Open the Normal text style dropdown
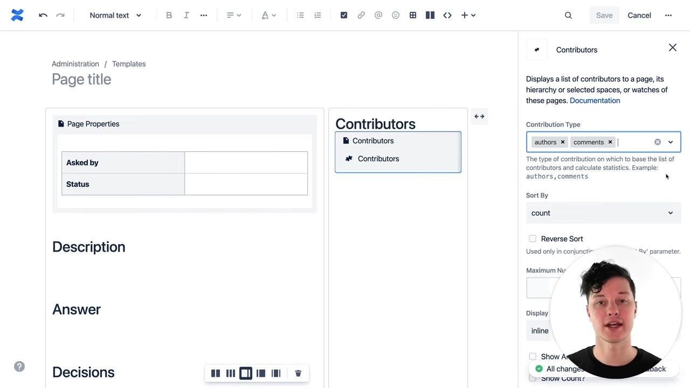 (x=115, y=15)
